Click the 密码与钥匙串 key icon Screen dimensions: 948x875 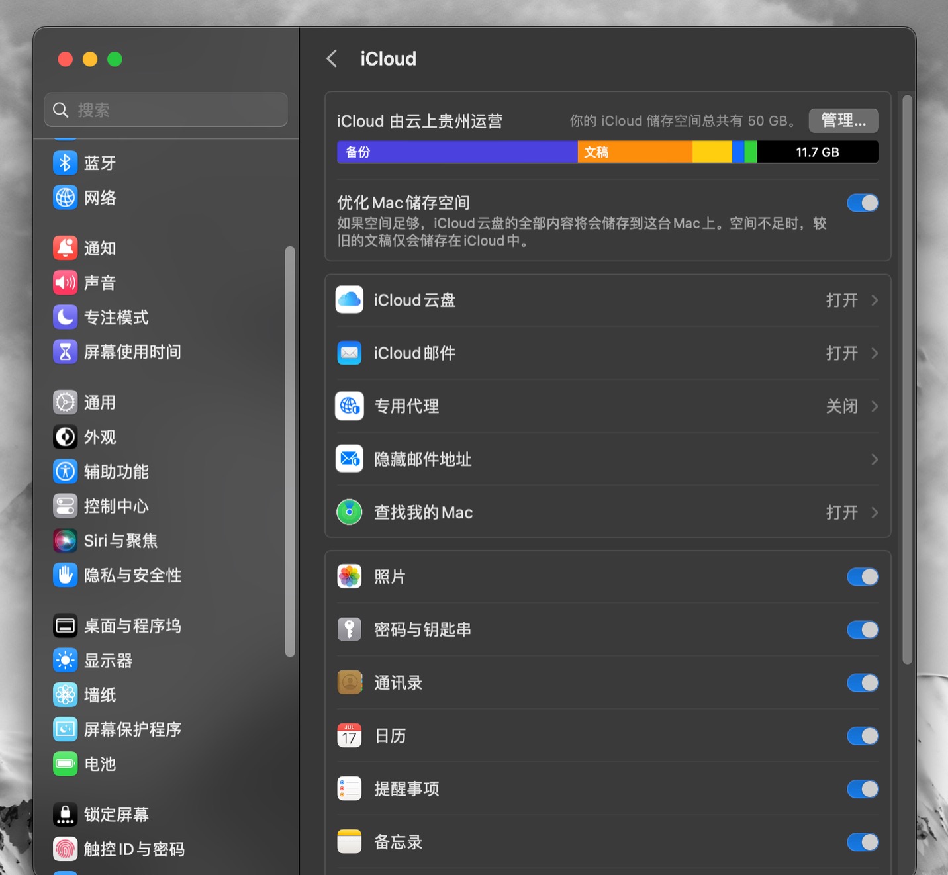[x=349, y=629]
